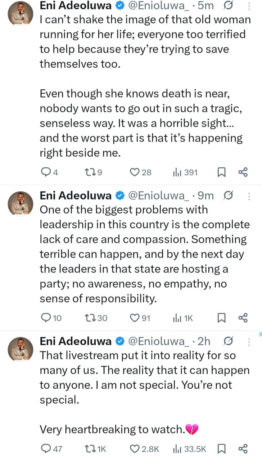Viewport: 262px width, 461px height.
Task: Share the old woman tweet
Action: 243,173
